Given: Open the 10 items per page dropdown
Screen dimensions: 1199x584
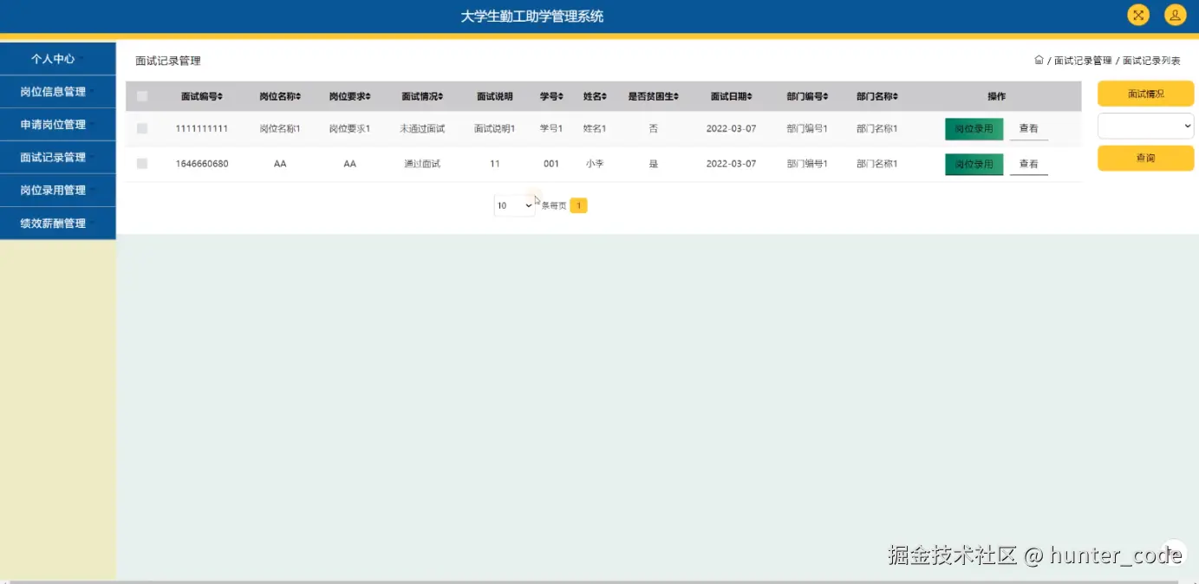Looking at the screenshot, I should (x=514, y=205).
